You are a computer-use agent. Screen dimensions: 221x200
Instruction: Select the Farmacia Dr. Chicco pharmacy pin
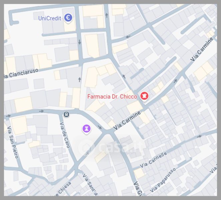click(x=144, y=96)
